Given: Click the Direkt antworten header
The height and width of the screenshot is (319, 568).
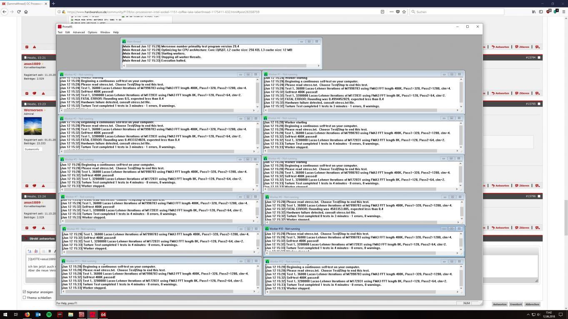Looking at the screenshot, I should 42,239.
